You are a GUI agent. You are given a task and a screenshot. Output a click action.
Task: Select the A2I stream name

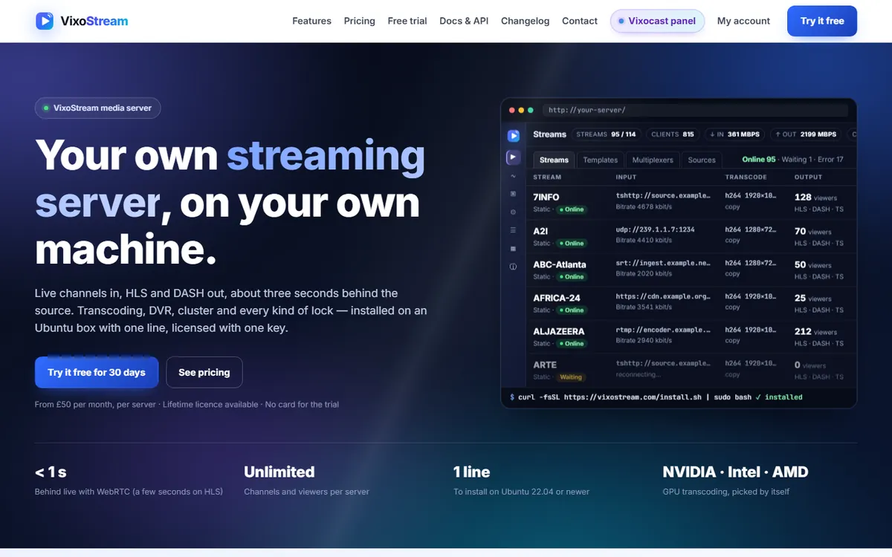540,231
